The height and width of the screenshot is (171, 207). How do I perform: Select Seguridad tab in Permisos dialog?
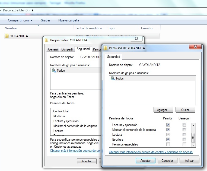click(113, 57)
